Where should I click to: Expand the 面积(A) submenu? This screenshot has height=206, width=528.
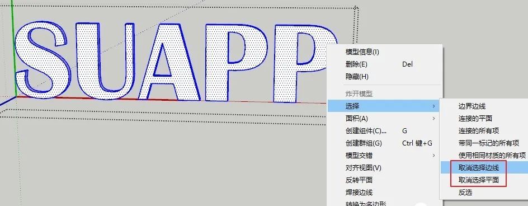click(384, 118)
